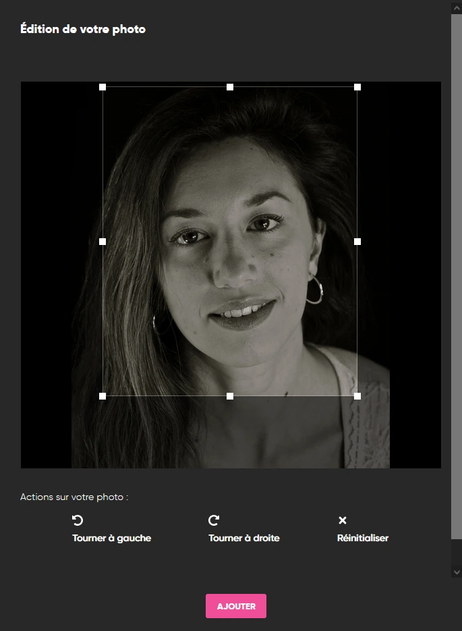
Task: Select the Tourner à droite label
Action: coord(244,538)
